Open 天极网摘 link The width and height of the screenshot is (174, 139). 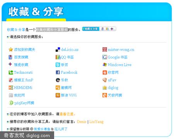pos(115,95)
